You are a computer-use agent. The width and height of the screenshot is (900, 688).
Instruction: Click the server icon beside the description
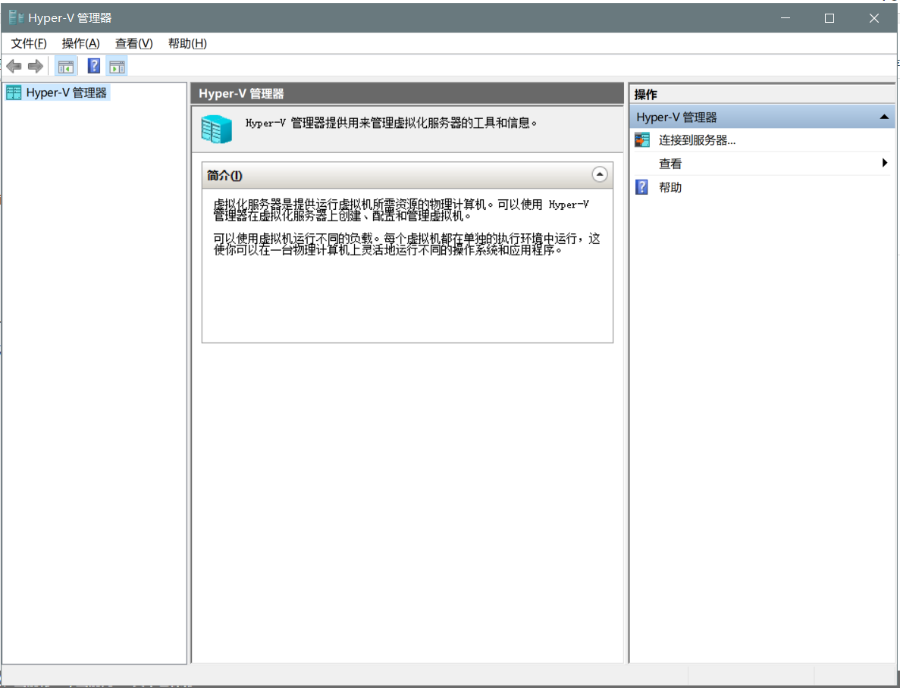pyautogui.click(x=216, y=129)
